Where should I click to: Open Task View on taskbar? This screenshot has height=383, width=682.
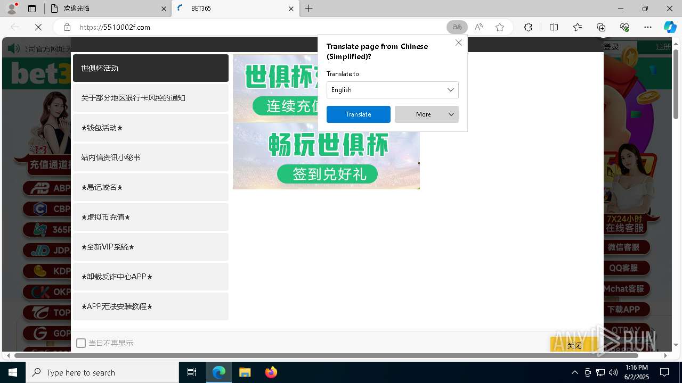(192, 372)
